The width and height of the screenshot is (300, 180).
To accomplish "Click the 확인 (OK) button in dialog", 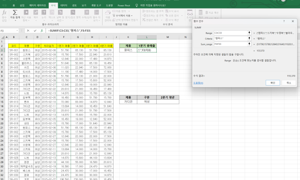I will pyautogui.click(x=273, y=83).
